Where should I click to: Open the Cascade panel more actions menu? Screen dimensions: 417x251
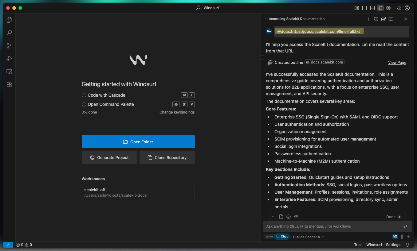coord(398,19)
